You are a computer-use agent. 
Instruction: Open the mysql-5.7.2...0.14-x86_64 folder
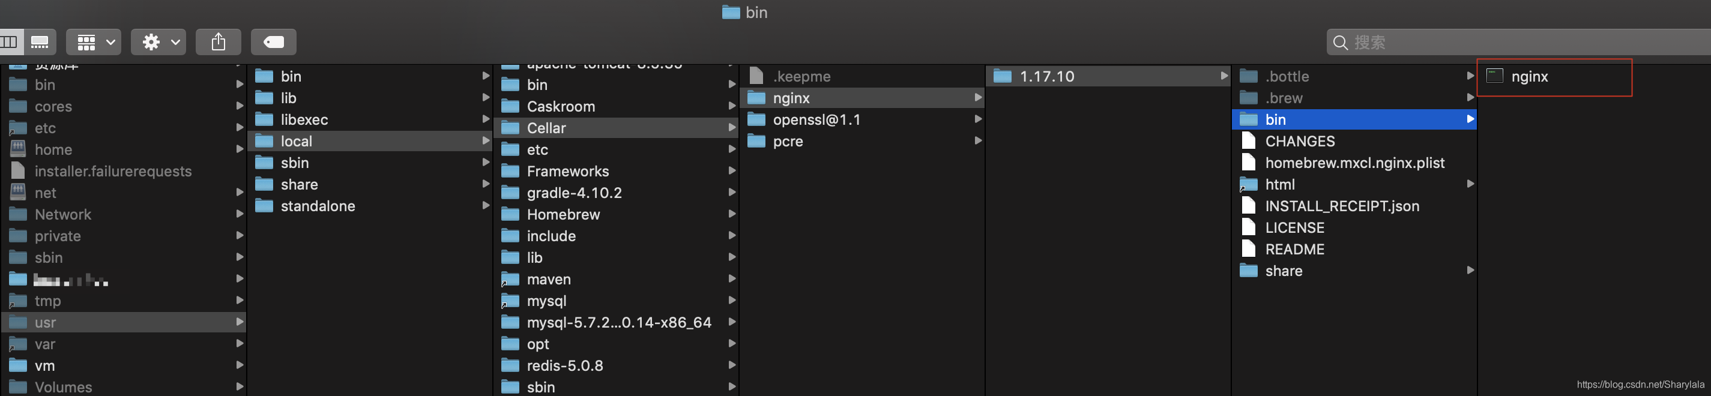tap(616, 322)
